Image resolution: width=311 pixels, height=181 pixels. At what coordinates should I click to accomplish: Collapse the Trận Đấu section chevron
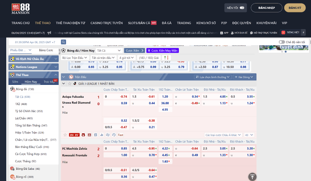[63, 77]
